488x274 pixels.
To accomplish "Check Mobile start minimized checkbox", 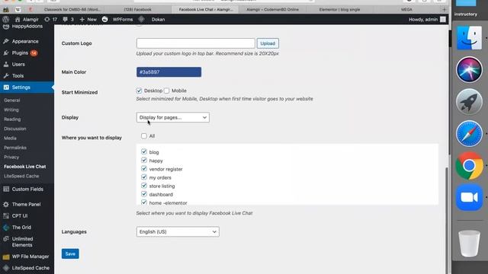I will pyautogui.click(x=166, y=91).
